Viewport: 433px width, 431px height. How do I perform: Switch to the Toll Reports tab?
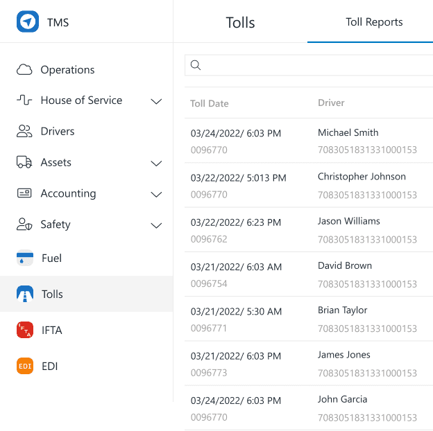point(374,22)
